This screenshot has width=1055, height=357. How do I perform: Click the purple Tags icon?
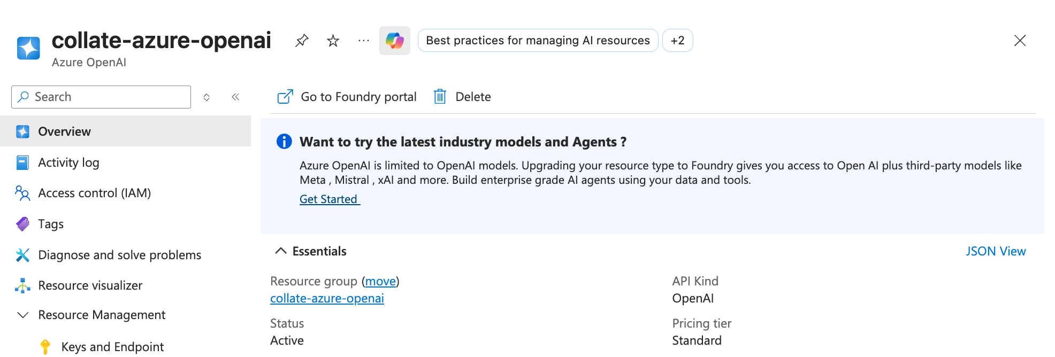coord(22,224)
